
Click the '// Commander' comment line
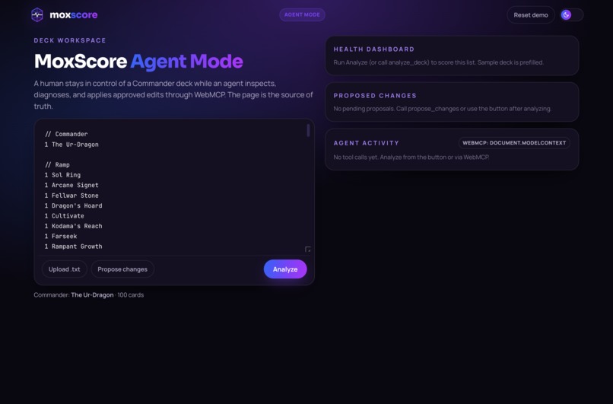pyautogui.click(x=66, y=134)
